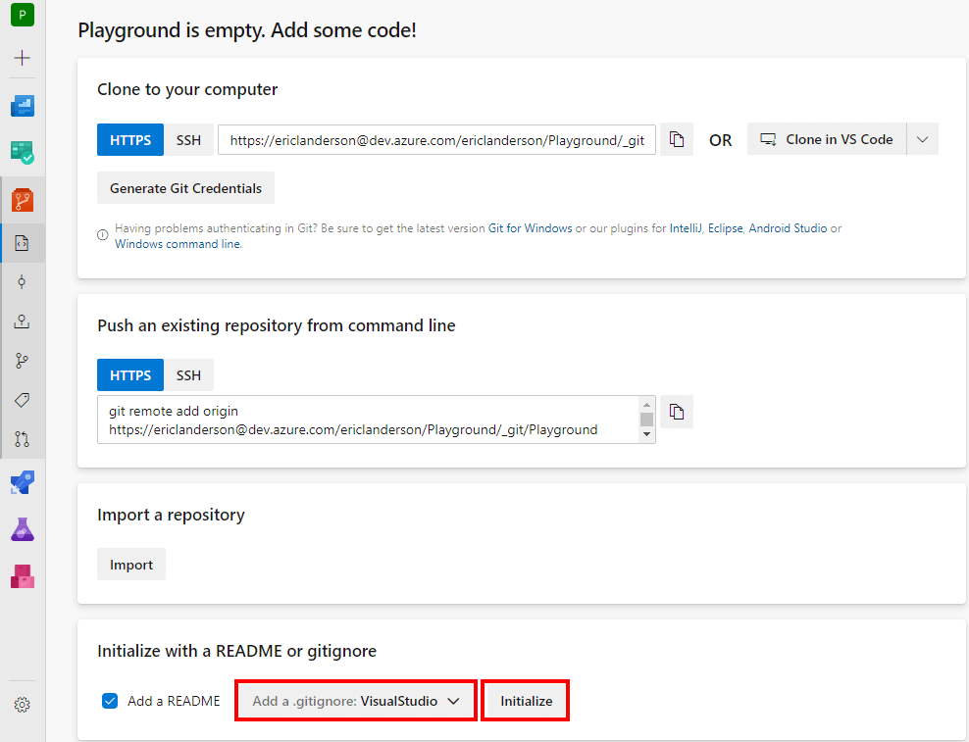Open the Eclipse plugin link
The width and height of the screenshot is (969, 742).
pos(725,228)
